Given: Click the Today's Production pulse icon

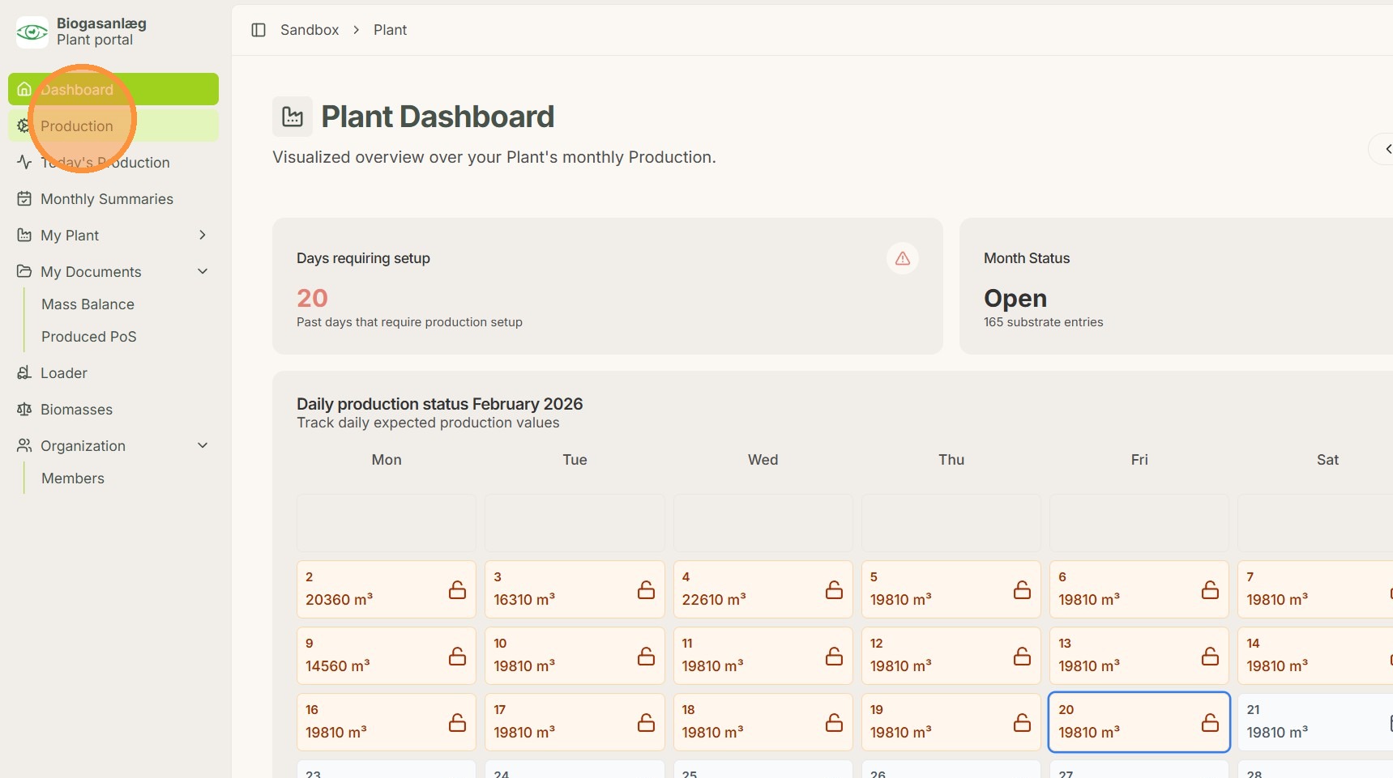Looking at the screenshot, I should (x=24, y=163).
